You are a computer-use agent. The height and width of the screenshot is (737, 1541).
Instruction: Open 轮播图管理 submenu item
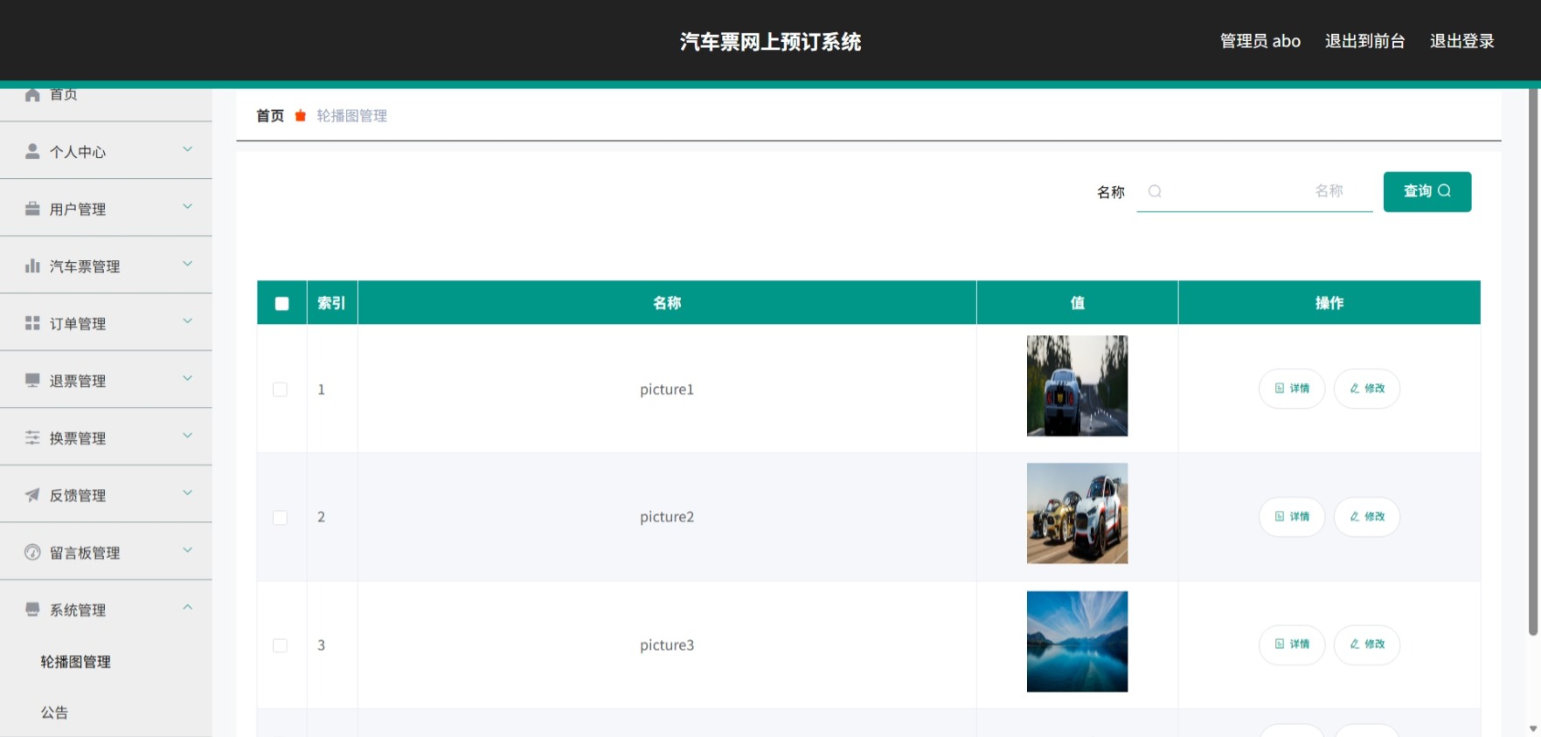[75, 662]
